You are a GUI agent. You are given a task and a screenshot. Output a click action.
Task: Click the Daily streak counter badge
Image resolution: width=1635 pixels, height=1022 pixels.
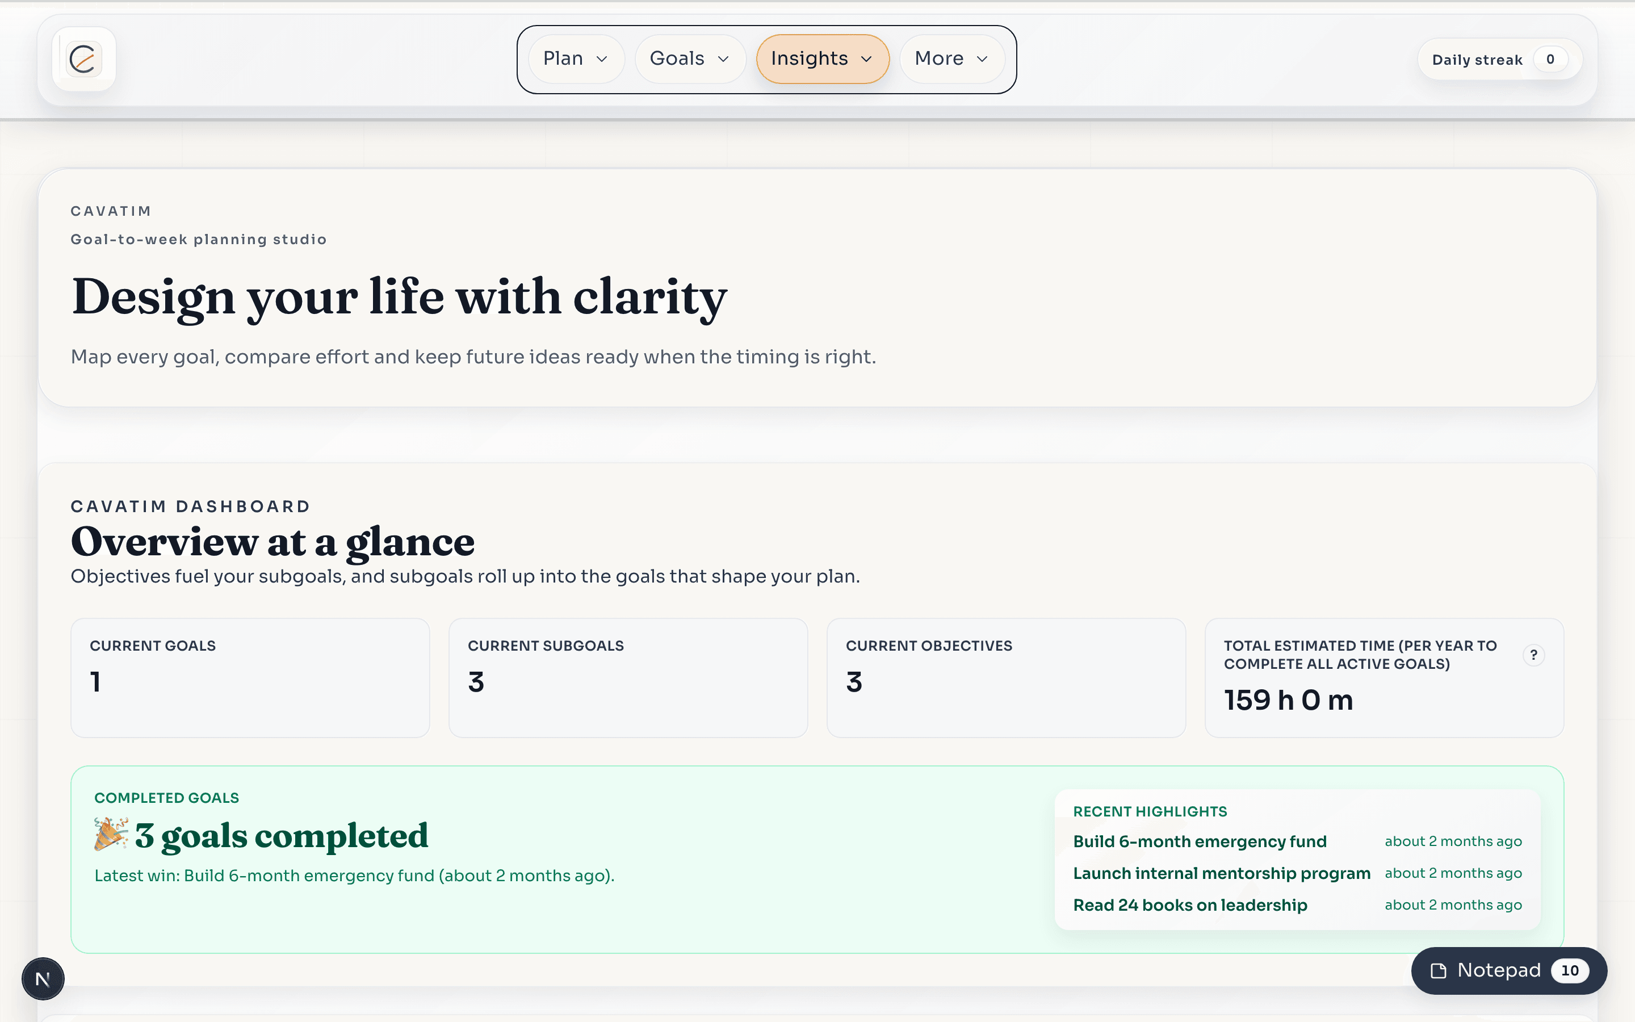click(x=1499, y=59)
